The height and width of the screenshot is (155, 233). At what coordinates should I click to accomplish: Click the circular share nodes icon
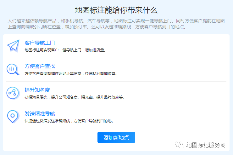13,93
